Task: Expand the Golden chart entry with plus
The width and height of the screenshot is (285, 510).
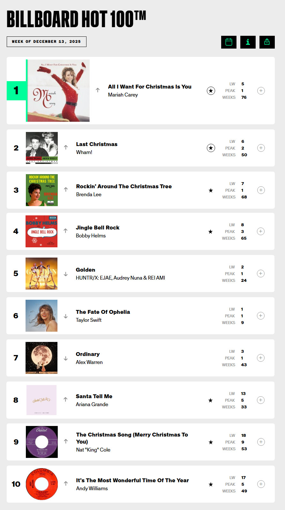Action: click(x=260, y=274)
